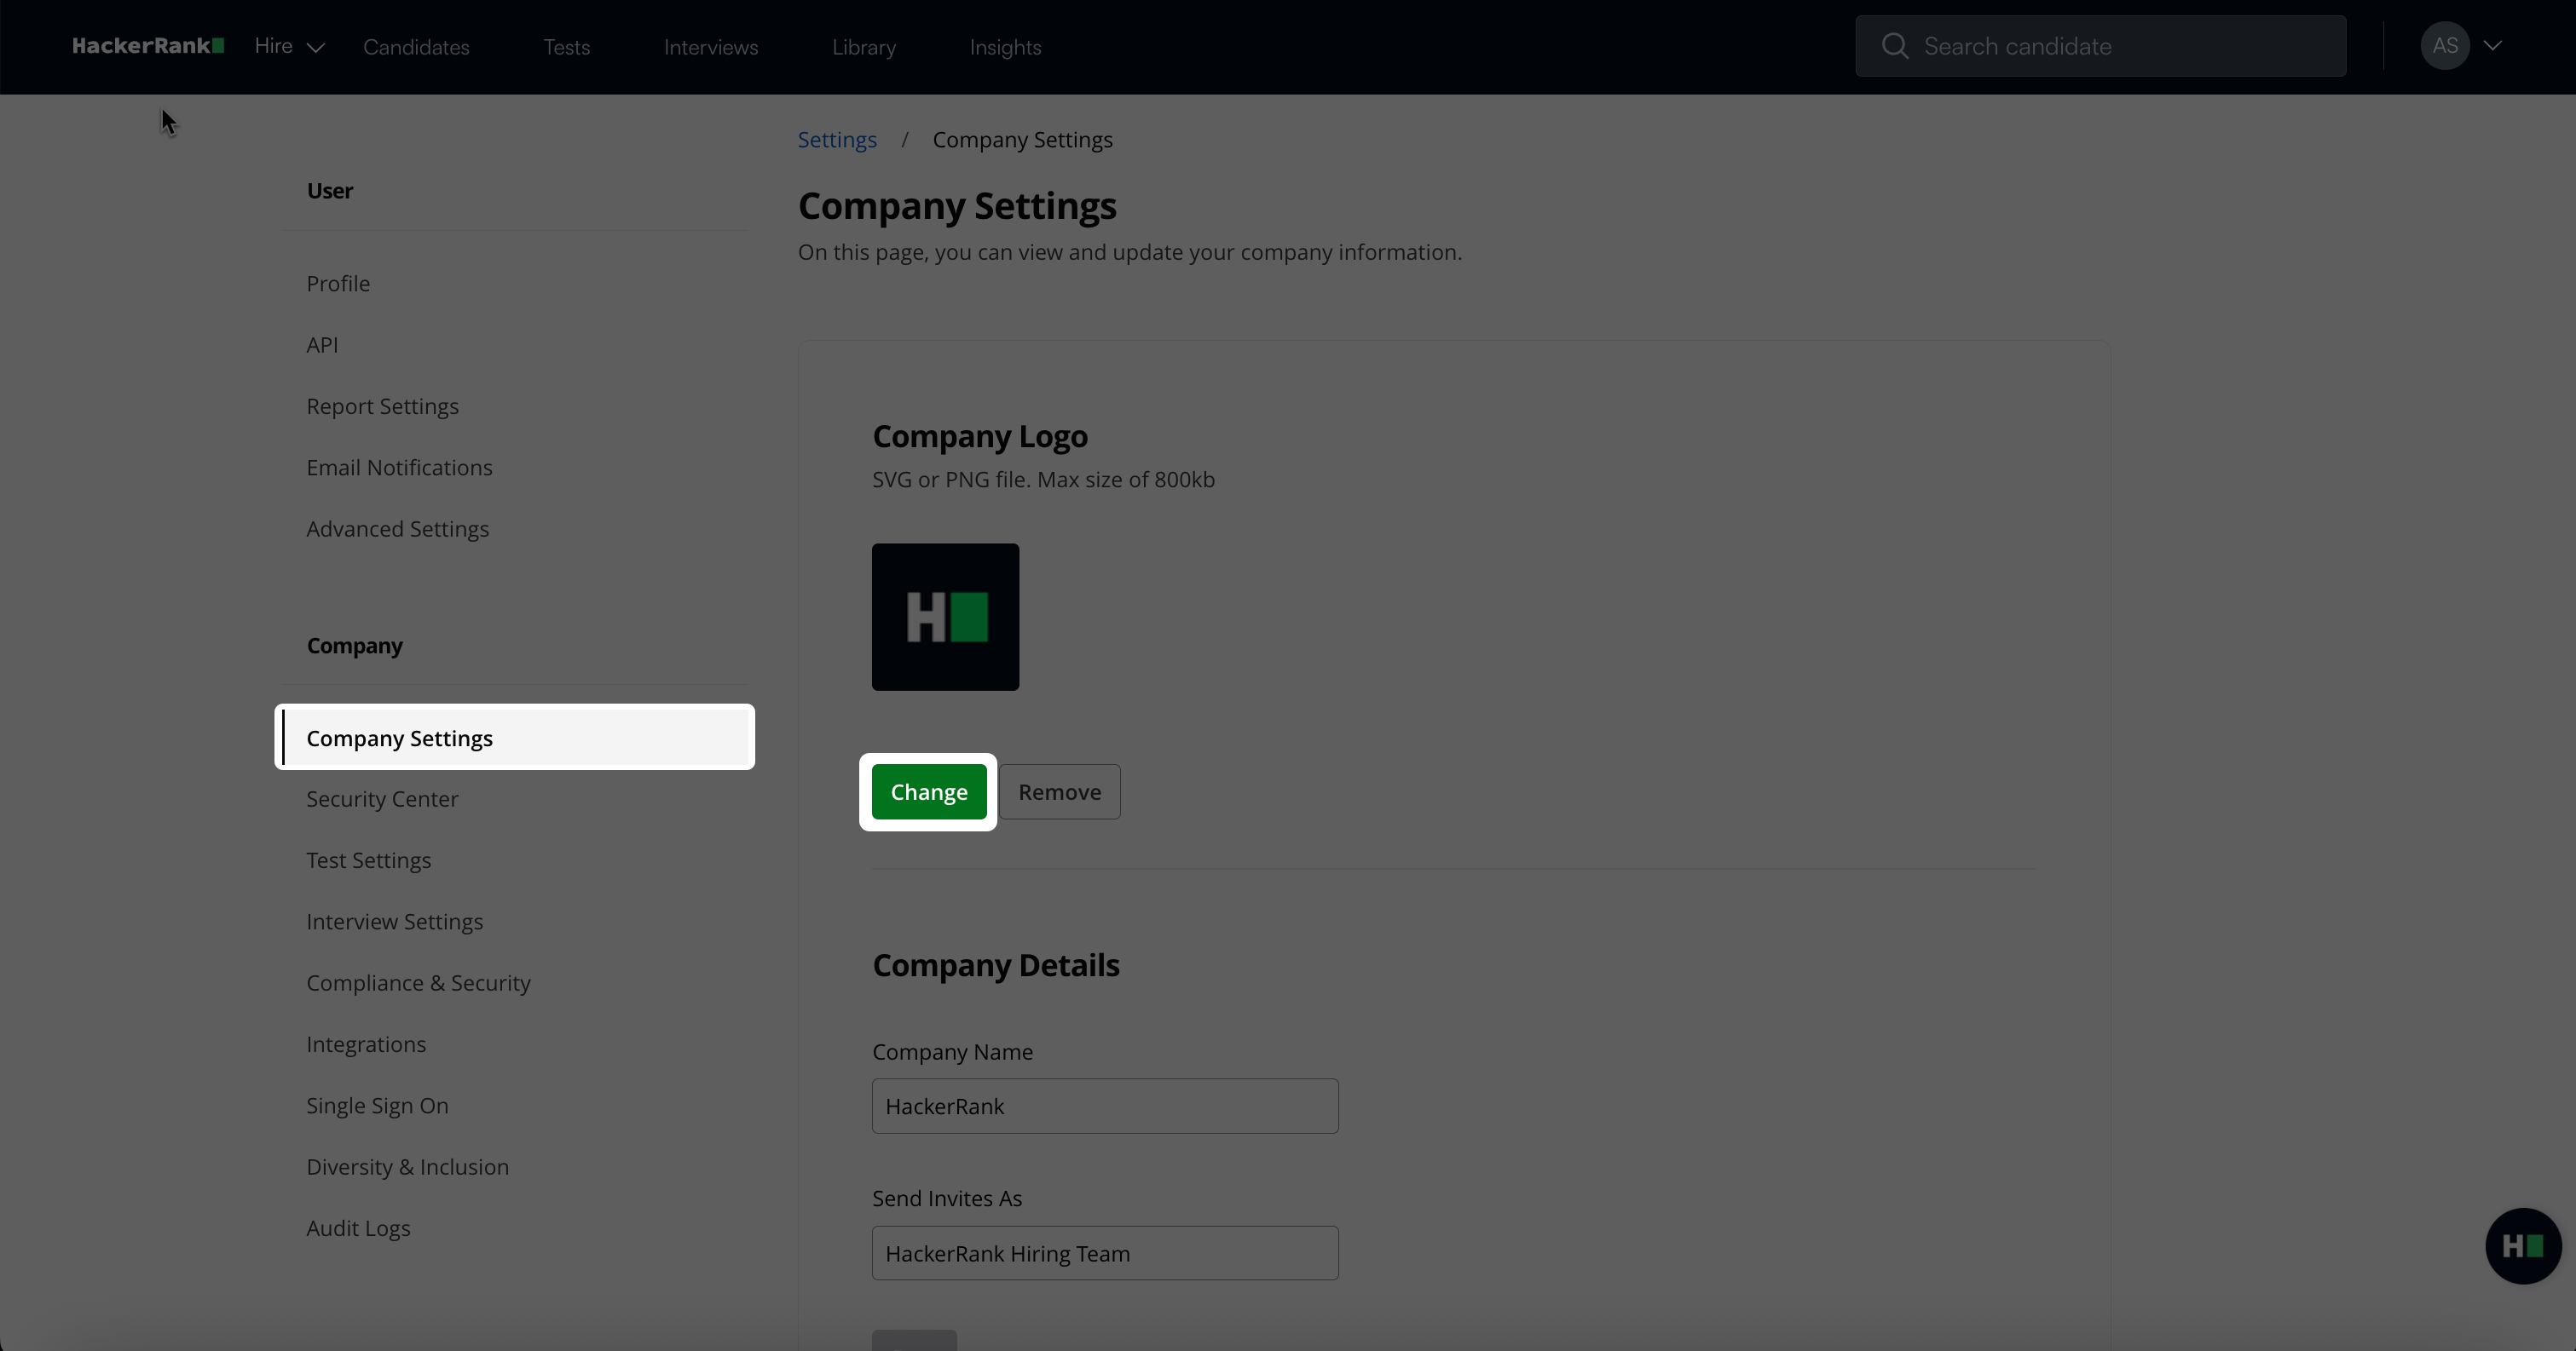
Task: Click the Send Invites As field
Action: pyautogui.click(x=1105, y=1253)
